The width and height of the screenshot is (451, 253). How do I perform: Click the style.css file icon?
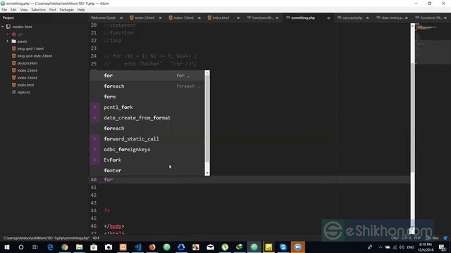tap(14, 92)
